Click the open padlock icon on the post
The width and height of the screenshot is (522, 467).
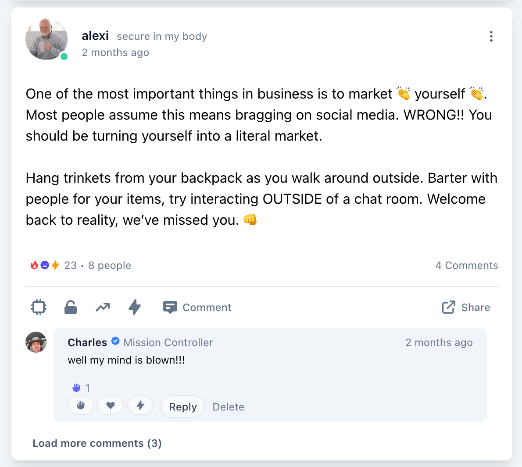pos(70,307)
